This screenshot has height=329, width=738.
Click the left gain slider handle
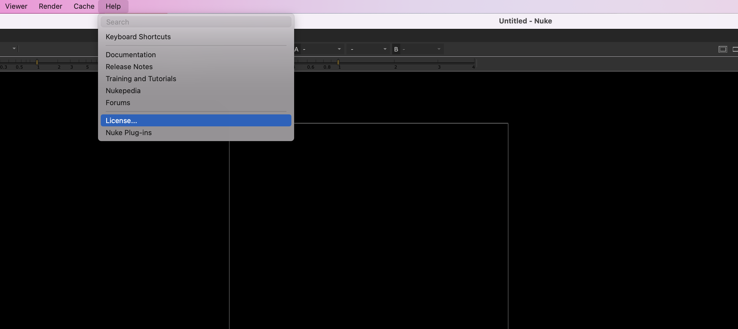click(37, 62)
